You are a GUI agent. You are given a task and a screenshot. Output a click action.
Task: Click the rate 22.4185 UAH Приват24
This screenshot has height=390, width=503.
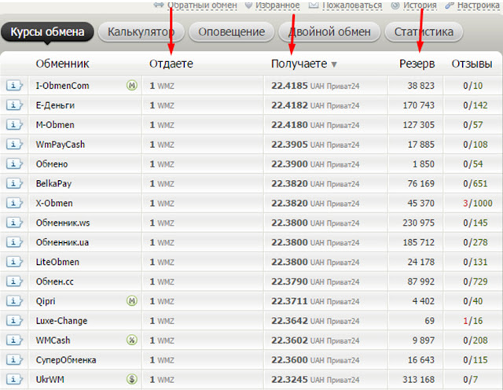pos(315,86)
